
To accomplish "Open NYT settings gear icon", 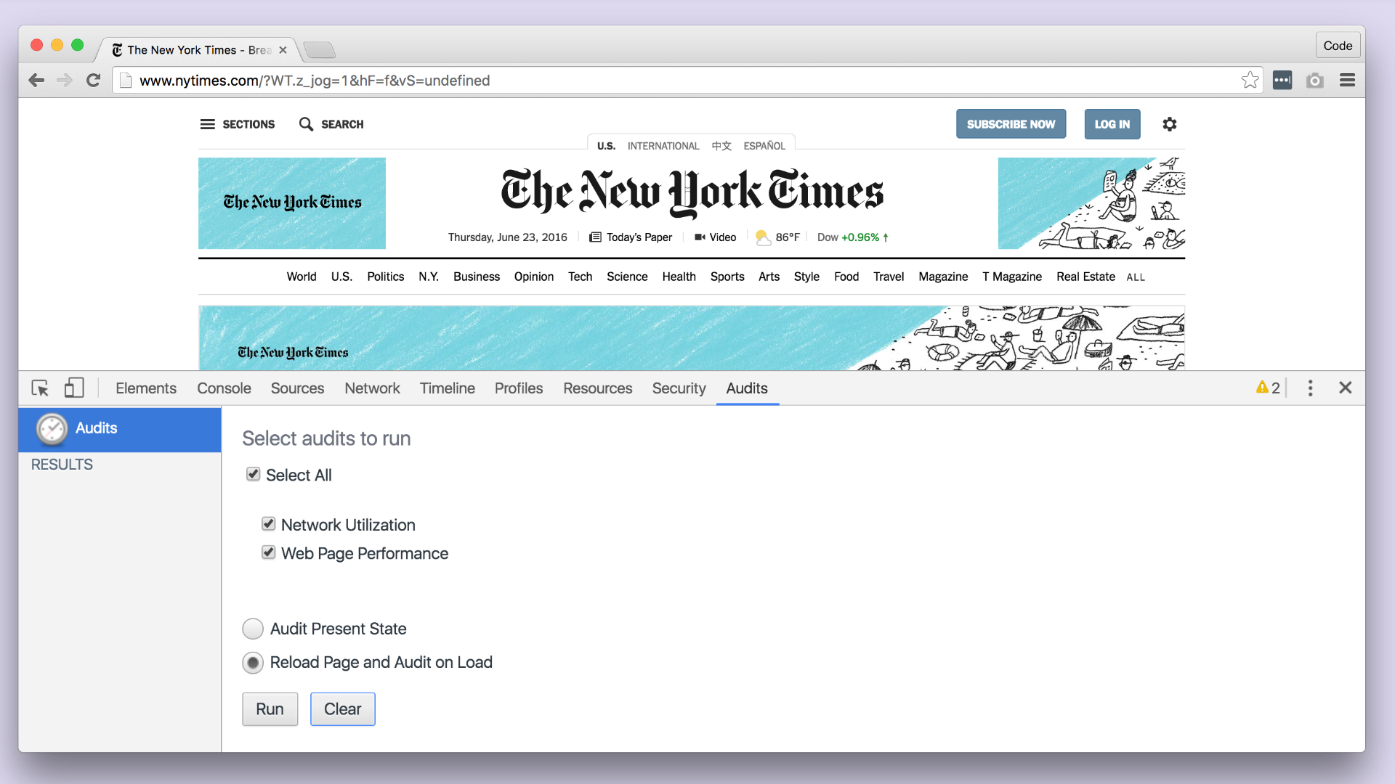I will tap(1169, 124).
